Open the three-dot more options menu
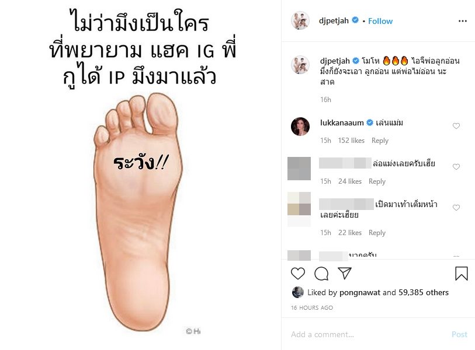The height and width of the screenshot is (350, 475). pos(463,21)
